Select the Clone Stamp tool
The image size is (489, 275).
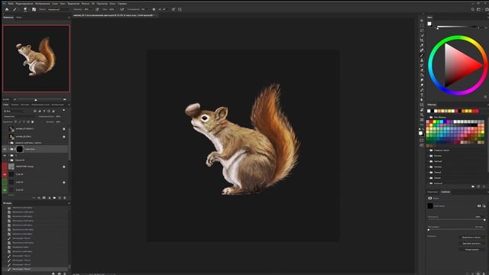pos(422,60)
